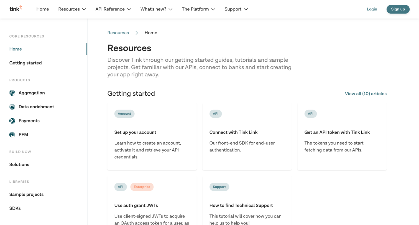Open the Connect with Tink Link card

247,137
